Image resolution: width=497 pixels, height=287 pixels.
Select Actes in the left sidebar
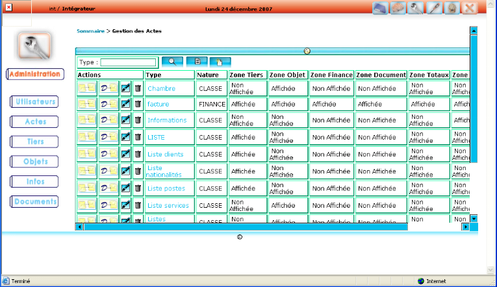pos(34,121)
